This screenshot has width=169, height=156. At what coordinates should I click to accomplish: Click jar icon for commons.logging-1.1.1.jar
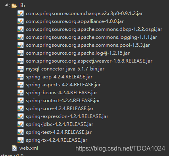tap(21, 37)
